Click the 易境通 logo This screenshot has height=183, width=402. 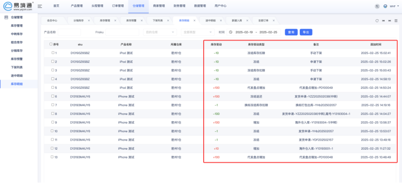(x=18, y=6)
